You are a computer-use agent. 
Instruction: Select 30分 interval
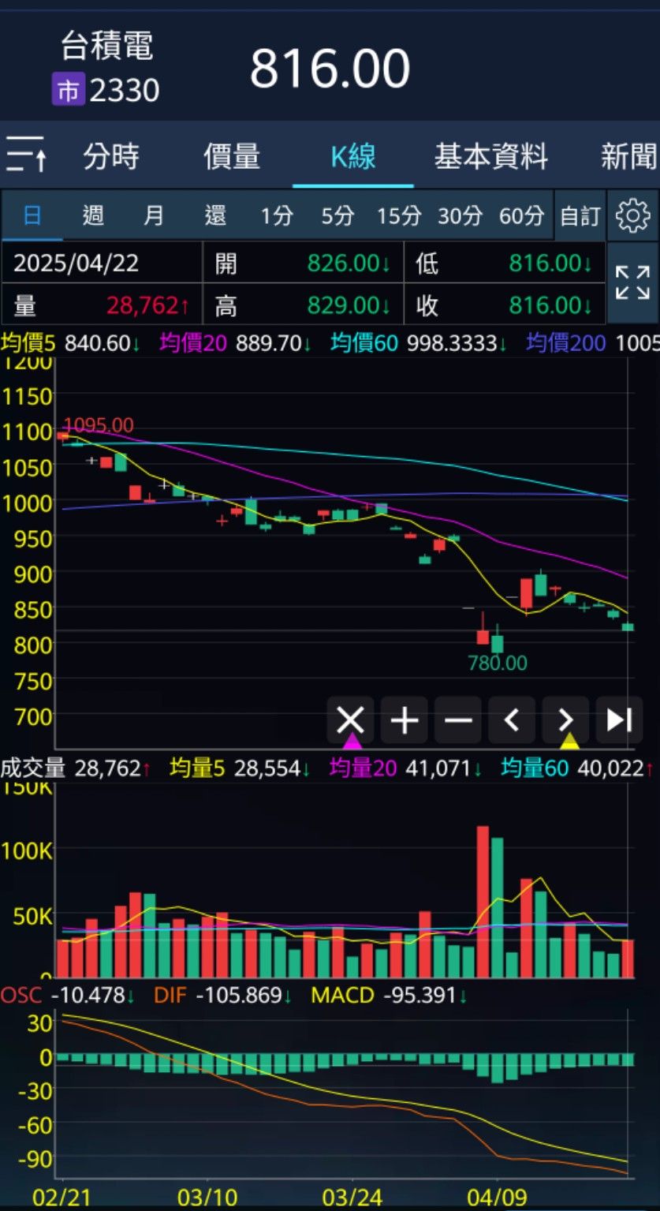tap(460, 215)
